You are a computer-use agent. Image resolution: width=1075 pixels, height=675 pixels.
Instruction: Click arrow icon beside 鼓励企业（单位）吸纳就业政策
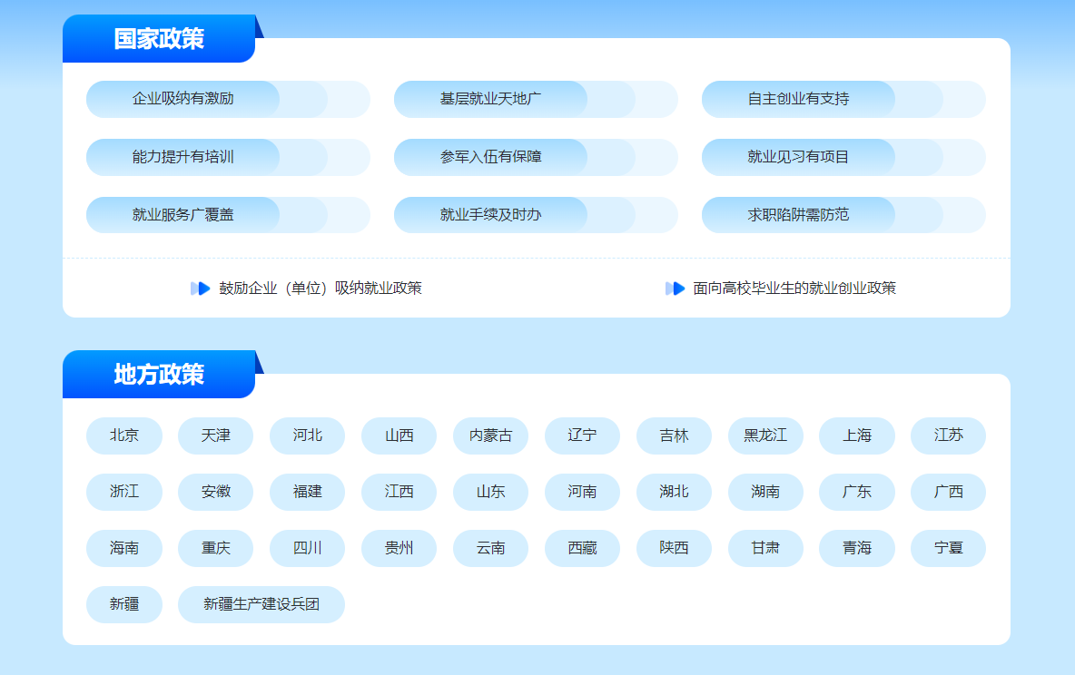click(x=201, y=289)
